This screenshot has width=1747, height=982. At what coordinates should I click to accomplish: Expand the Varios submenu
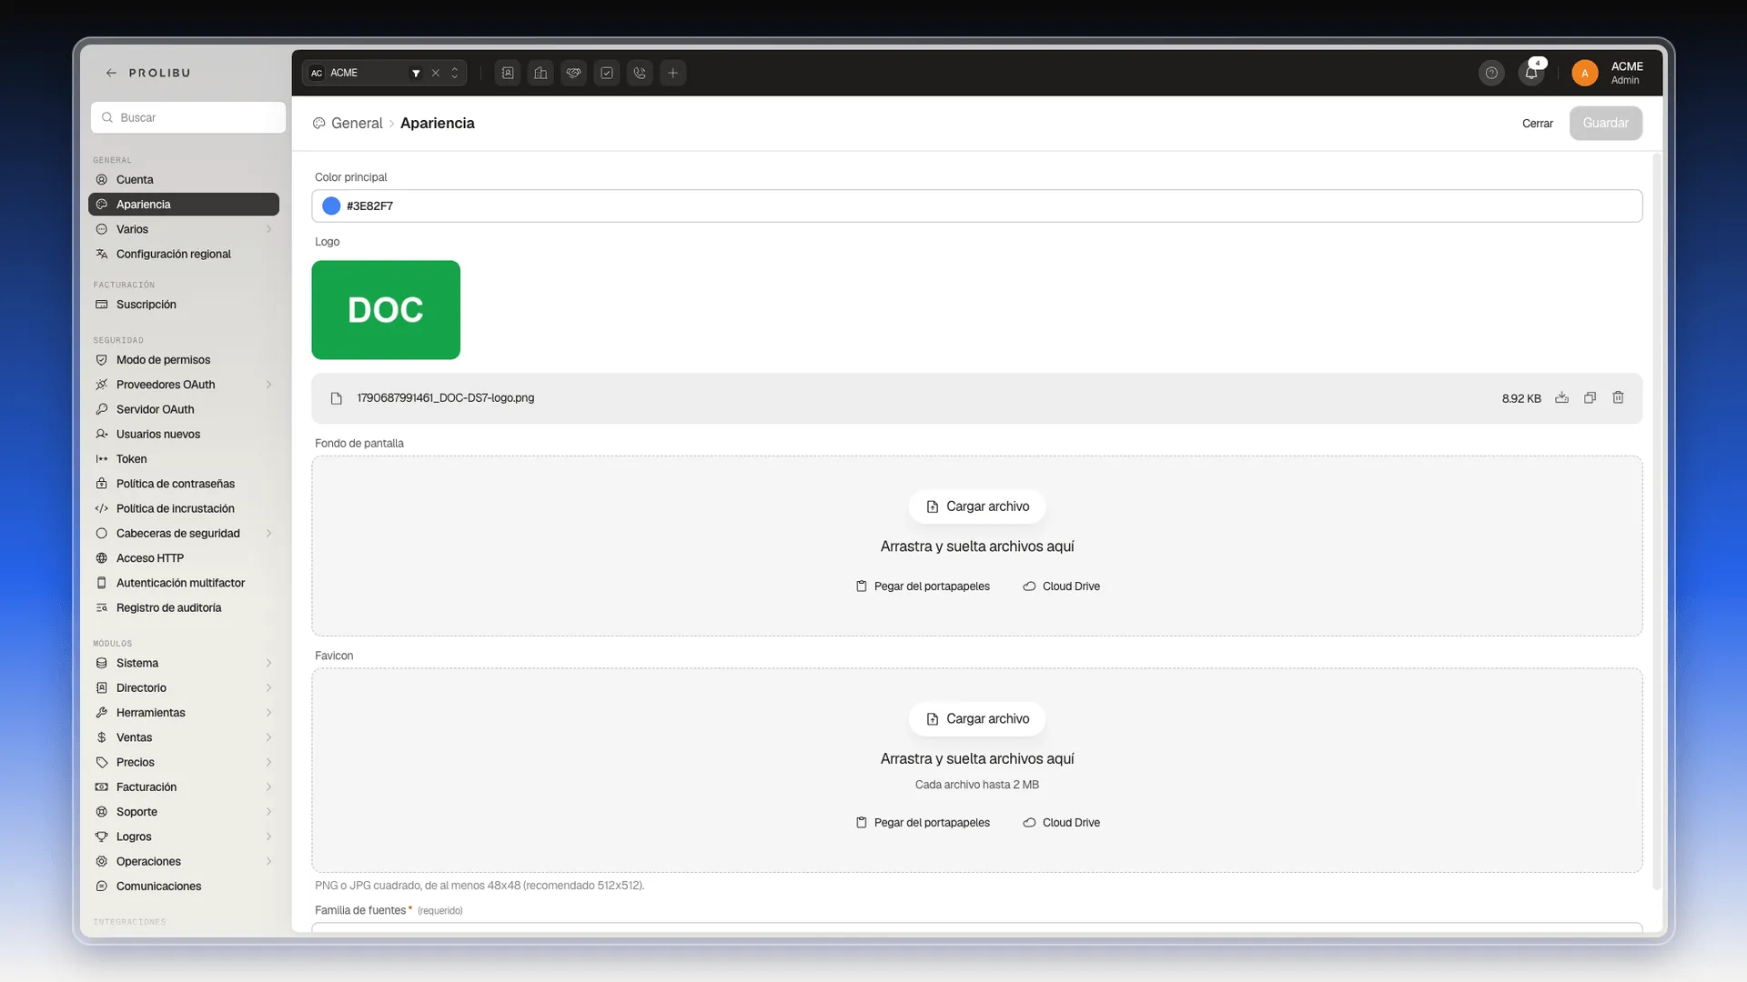coord(268,229)
